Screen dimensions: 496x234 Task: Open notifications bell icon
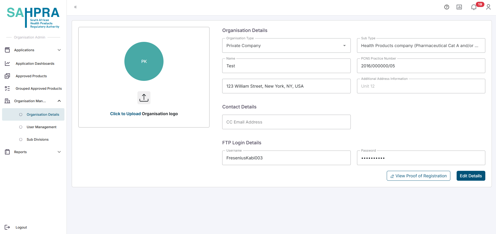point(474,7)
